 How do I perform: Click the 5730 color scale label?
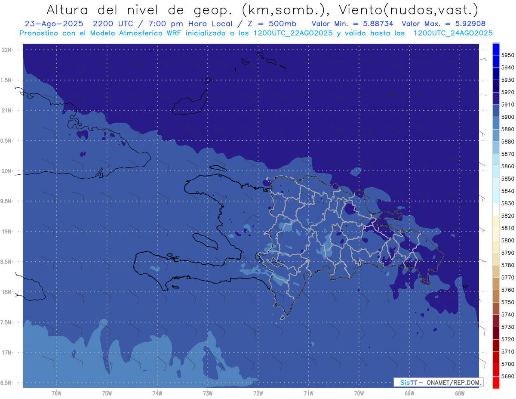click(x=508, y=327)
